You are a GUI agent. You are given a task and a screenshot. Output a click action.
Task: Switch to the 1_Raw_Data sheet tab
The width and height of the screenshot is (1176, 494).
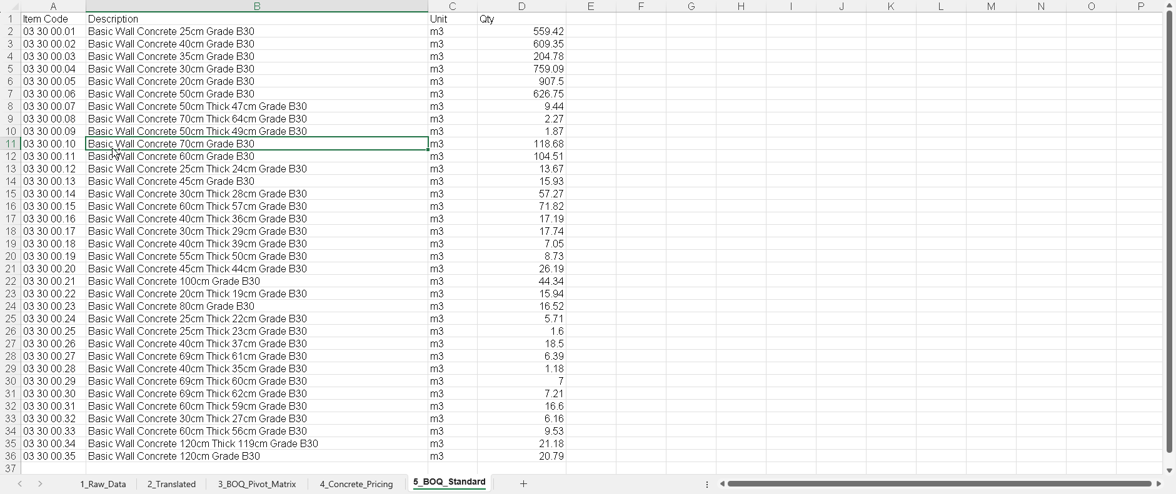(103, 484)
